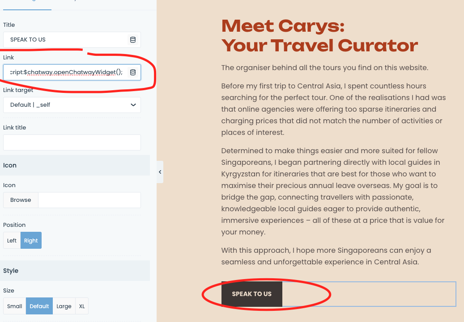Choose Default button size

click(x=39, y=306)
